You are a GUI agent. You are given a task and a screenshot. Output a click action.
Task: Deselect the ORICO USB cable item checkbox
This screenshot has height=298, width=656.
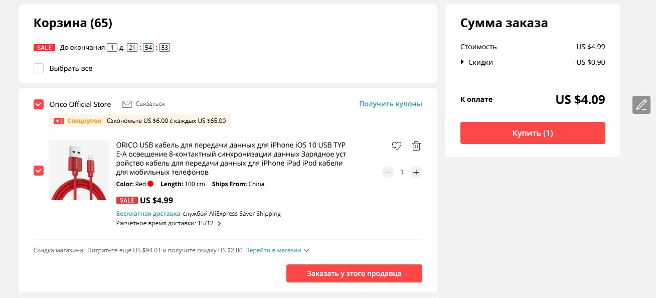[x=39, y=171]
